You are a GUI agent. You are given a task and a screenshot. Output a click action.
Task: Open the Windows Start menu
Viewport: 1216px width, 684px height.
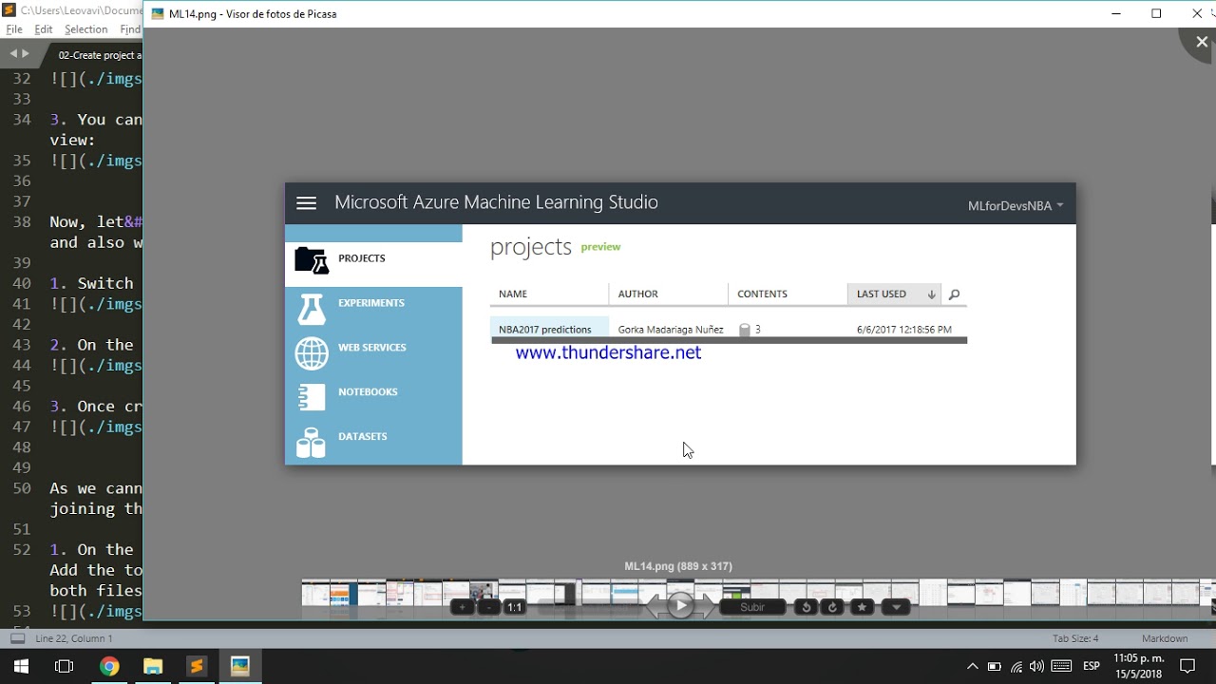pos(21,666)
